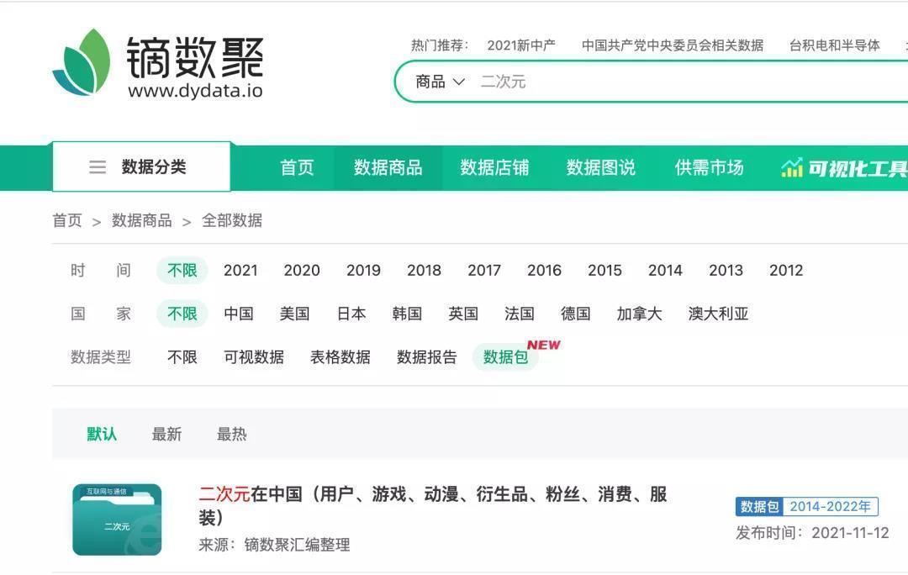The height and width of the screenshot is (575, 908).
Task: Click the 镝数聚 leaf logo
Action: pos(82,63)
